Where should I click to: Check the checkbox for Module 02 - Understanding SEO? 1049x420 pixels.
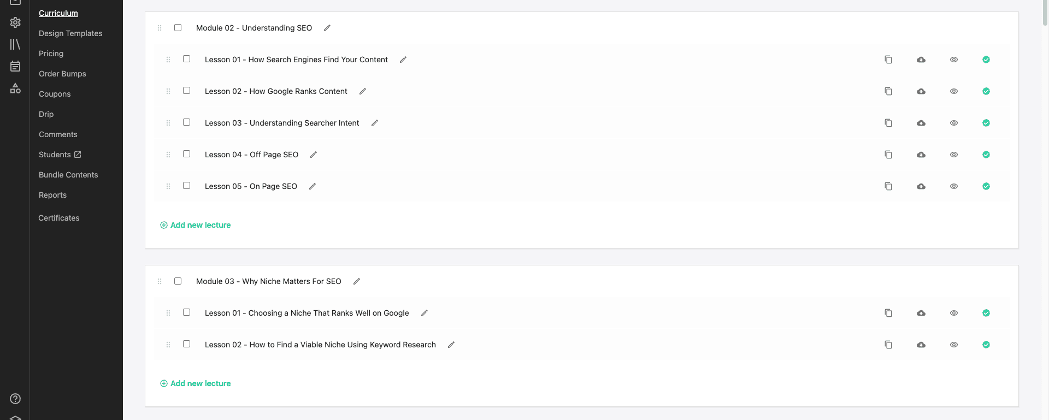click(x=178, y=27)
